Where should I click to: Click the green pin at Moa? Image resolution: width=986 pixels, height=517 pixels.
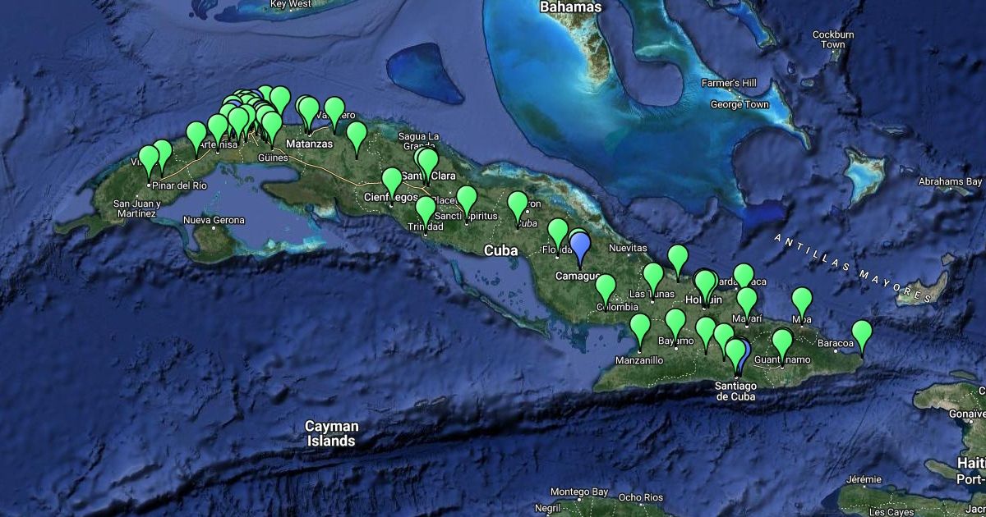(x=802, y=301)
